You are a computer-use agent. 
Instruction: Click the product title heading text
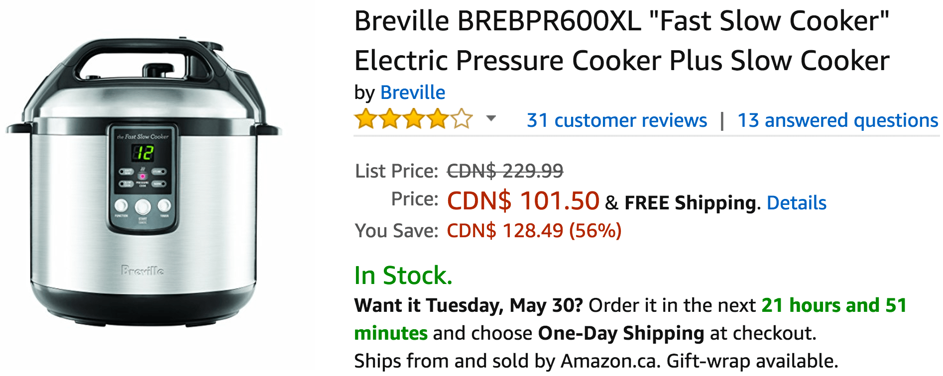pyautogui.click(x=621, y=41)
